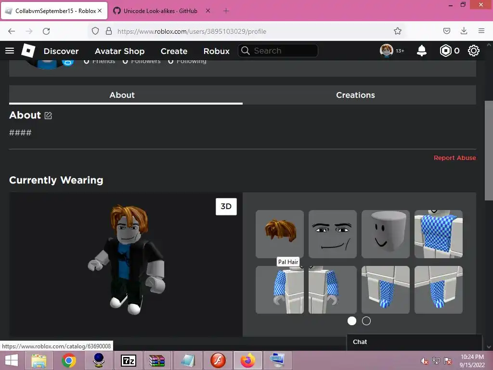Go back with the browser back arrow
The width and height of the screenshot is (493, 370).
(12, 31)
